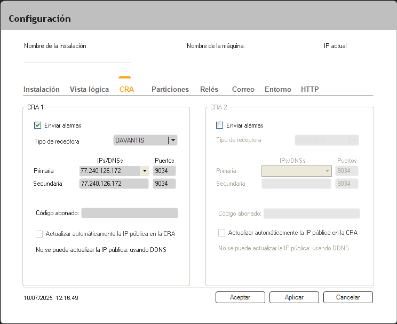
Task: Click the Aplicar button
Action: click(294, 297)
